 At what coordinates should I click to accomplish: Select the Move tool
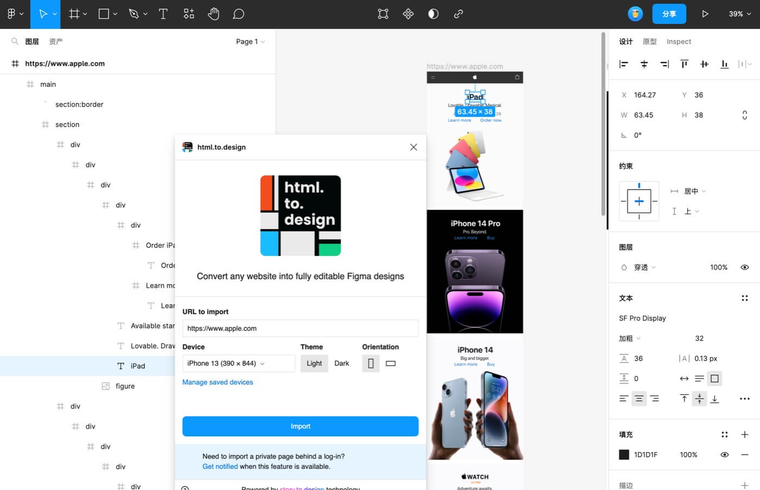[43, 14]
